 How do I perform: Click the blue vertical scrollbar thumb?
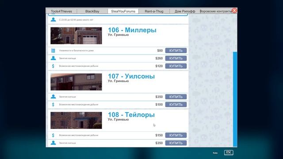point(235,99)
